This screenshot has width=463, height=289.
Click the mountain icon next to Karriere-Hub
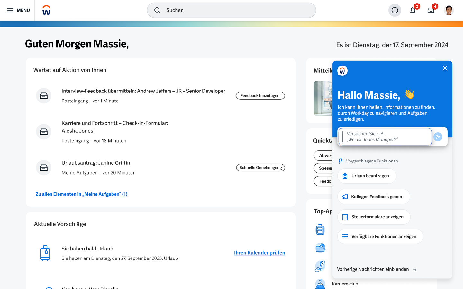pos(320,283)
